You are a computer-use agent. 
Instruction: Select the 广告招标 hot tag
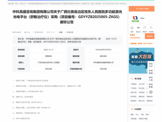pyautogui.click(x=133, y=88)
